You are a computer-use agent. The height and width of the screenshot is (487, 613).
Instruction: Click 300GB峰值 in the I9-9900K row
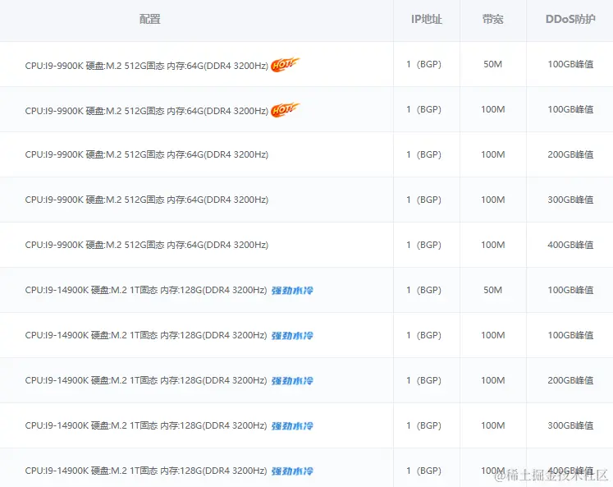tap(570, 200)
